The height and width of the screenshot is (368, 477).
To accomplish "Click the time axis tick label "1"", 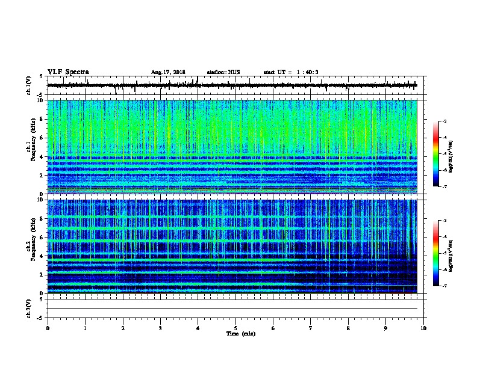I will coord(85,328).
